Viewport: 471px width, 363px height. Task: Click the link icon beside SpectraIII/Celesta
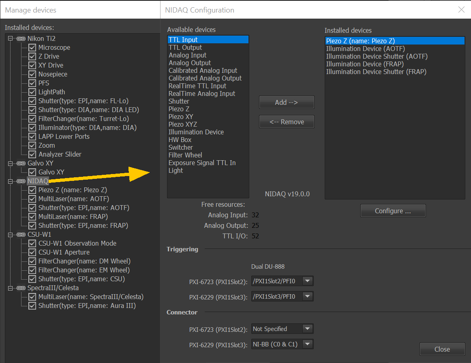pos(21,288)
